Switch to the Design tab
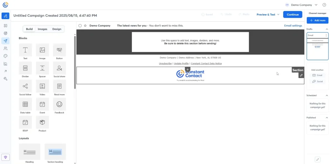Viewport: 330px width, 164px height. tap(57, 29)
